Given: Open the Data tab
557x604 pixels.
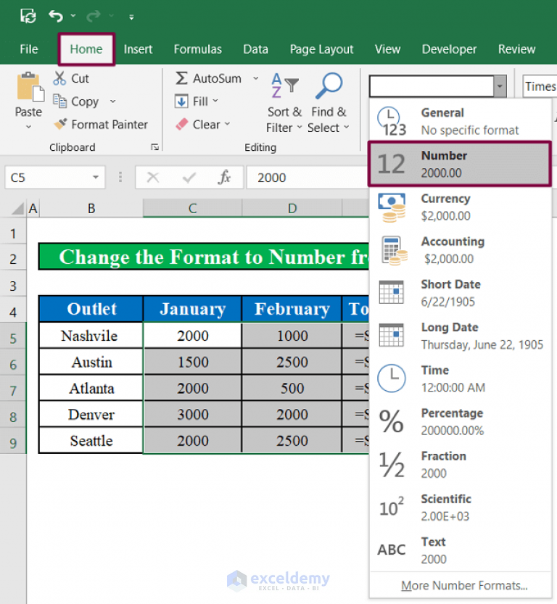Looking at the screenshot, I should tap(255, 49).
